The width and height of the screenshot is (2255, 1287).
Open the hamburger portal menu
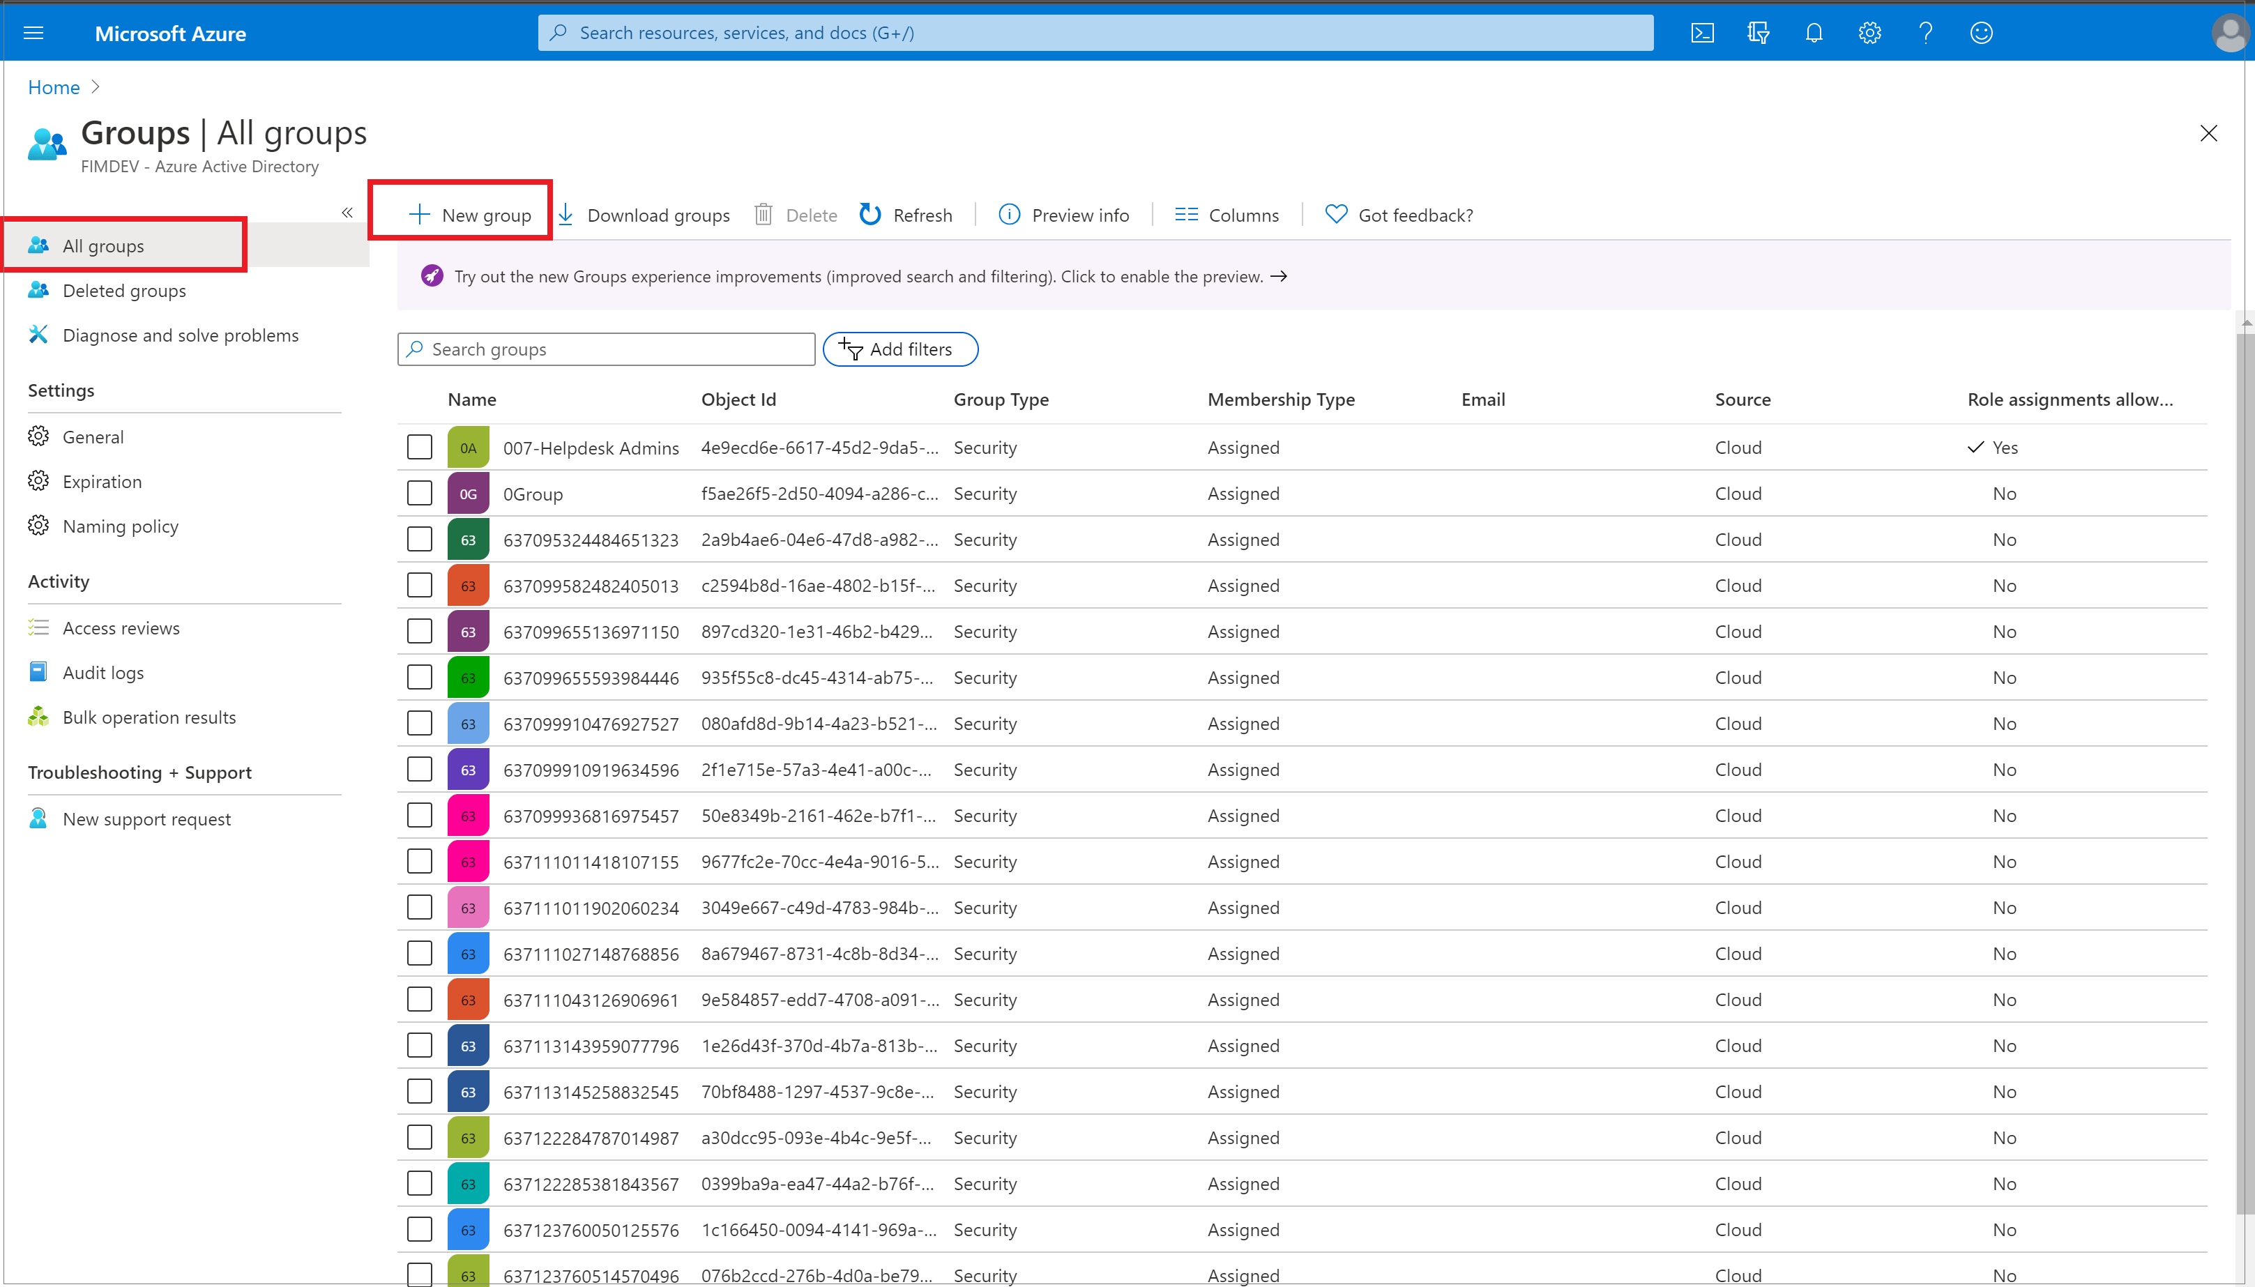[x=33, y=33]
